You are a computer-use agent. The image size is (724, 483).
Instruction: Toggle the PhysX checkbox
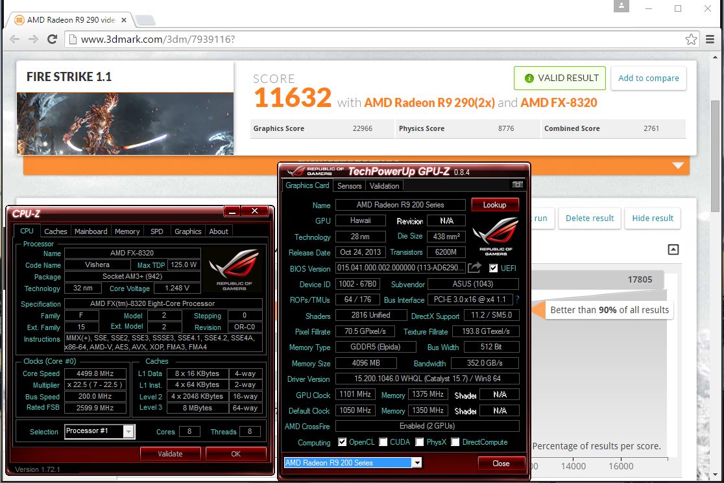[x=419, y=442]
